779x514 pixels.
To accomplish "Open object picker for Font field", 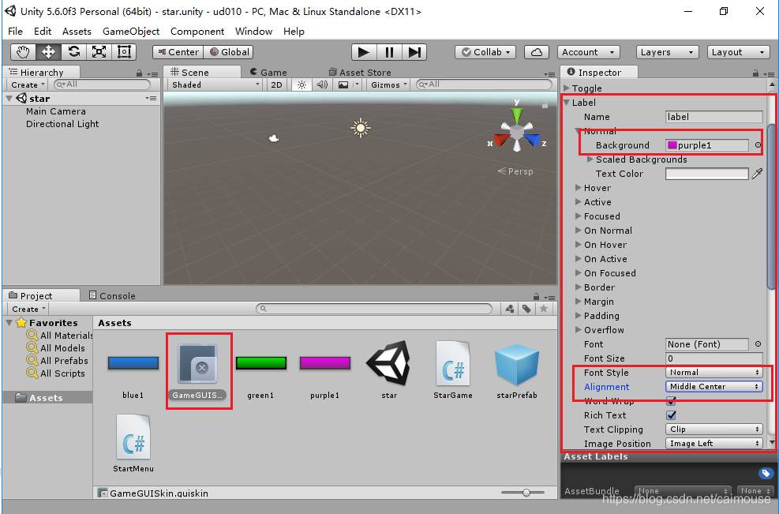I will click(x=758, y=344).
